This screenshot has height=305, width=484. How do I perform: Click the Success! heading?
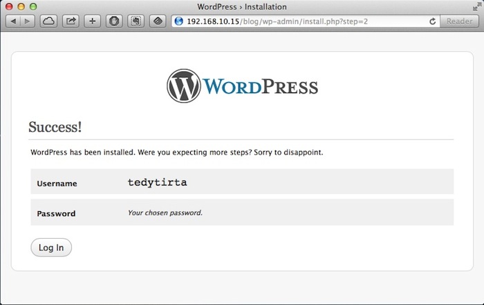tap(55, 128)
